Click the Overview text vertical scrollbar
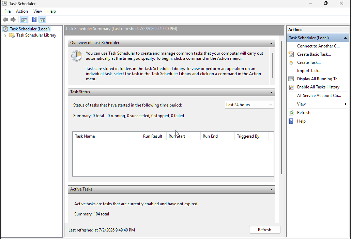The image size is (351, 239). [x=272, y=66]
